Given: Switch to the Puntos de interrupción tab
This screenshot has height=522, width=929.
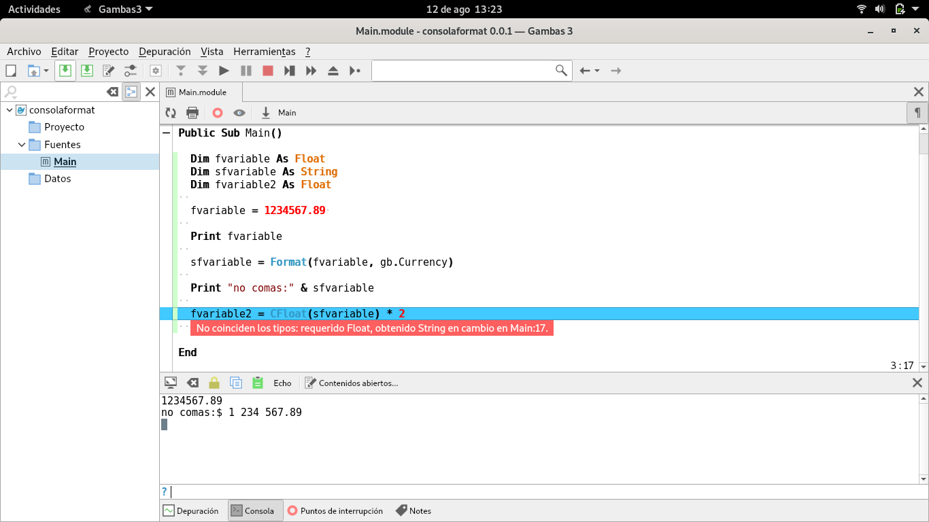Looking at the screenshot, I should (x=335, y=511).
